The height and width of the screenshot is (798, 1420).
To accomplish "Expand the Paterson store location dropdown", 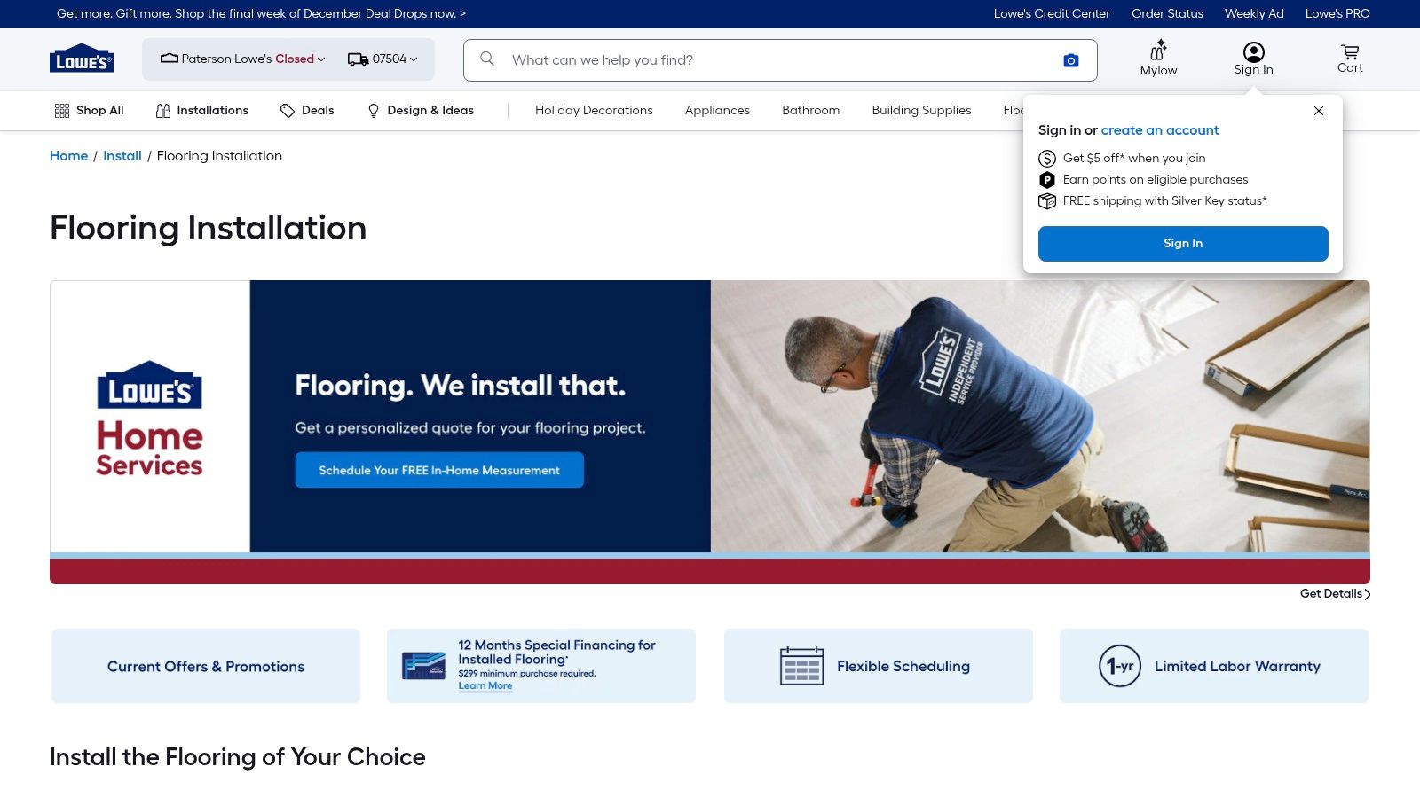I will coord(320,59).
